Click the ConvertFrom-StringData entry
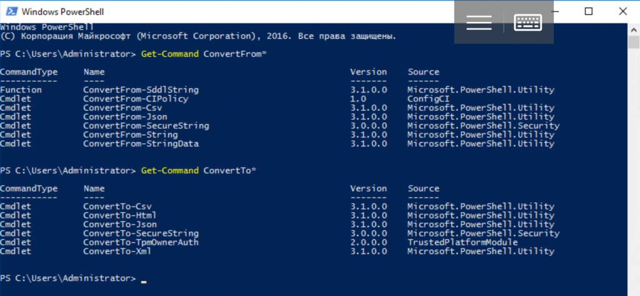This screenshot has width=640, height=296. pos(141,143)
